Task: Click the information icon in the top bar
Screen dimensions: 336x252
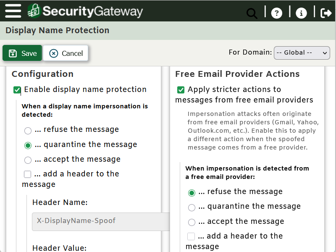Action: pyautogui.click(x=301, y=13)
